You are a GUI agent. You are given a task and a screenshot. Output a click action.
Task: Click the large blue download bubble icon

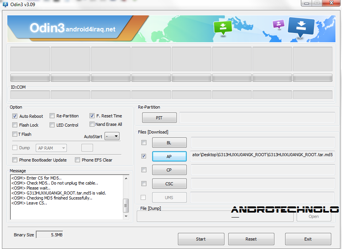pyautogui.click(x=301, y=27)
